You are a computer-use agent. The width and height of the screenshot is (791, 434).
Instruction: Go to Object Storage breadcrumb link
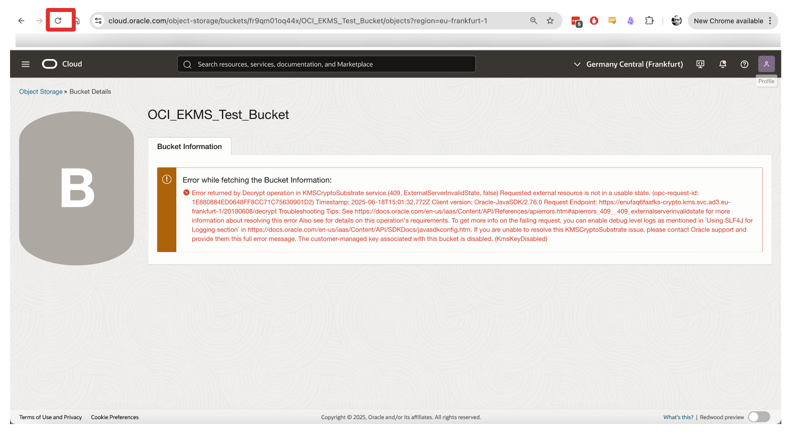pyautogui.click(x=41, y=91)
